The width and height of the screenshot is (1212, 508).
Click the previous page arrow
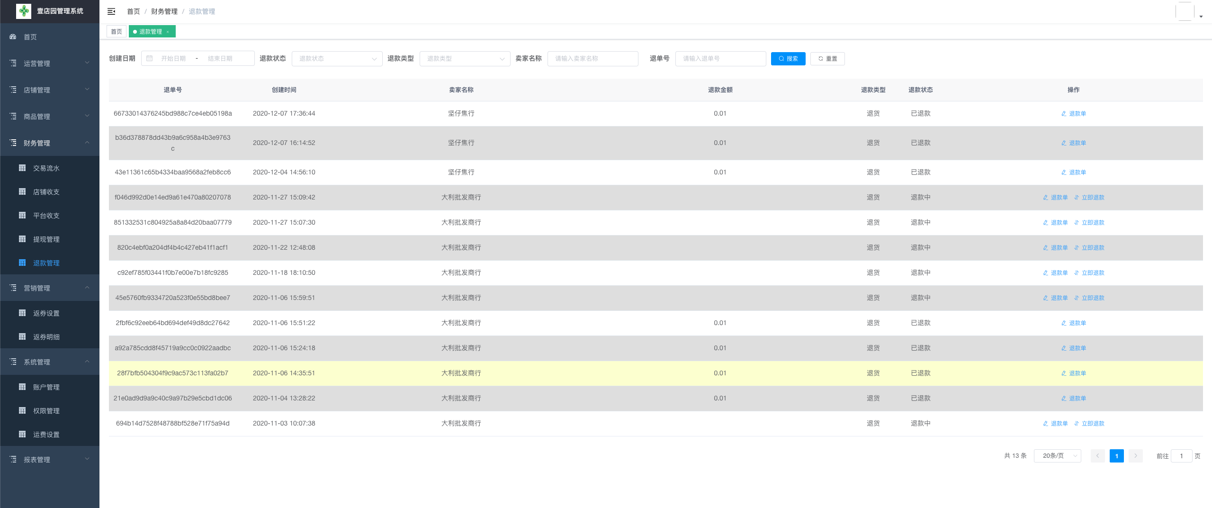(x=1098, y=456)
